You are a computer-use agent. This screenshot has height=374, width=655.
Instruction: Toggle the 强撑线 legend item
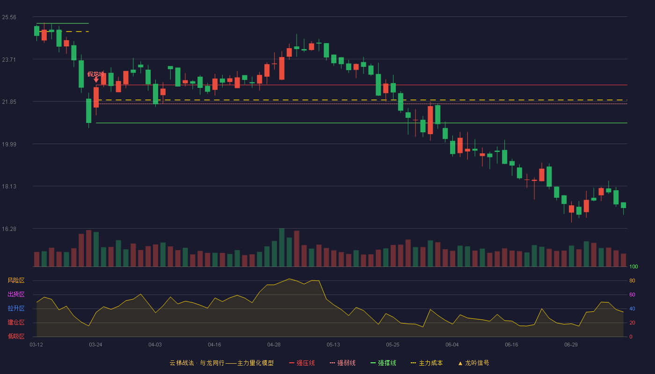(x=383, y=363)
